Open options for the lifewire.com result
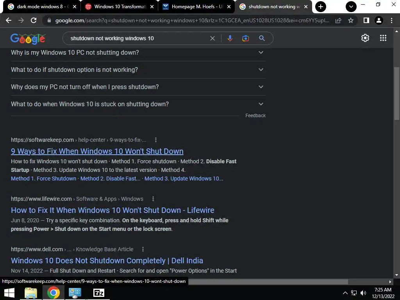The width and height of the screenshot is (400, 300). pos(153,199)
